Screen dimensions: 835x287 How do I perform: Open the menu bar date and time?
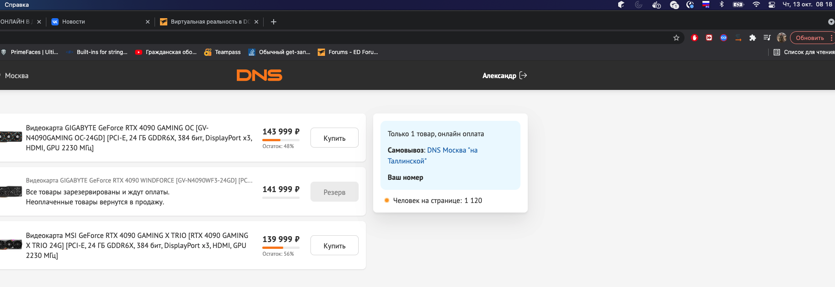click(x=807, y=5)
